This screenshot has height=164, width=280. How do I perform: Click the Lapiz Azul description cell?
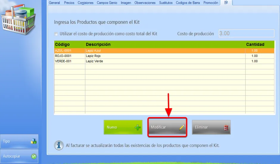(165, 51)
